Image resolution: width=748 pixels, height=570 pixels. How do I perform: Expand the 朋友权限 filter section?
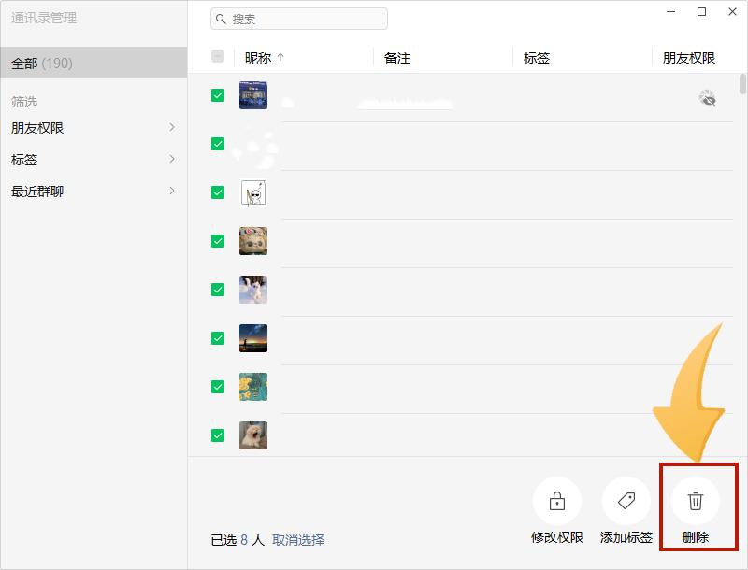[91, 127]
